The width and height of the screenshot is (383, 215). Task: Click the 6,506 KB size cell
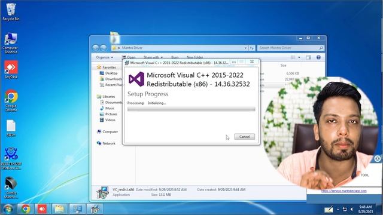[293, 73]
